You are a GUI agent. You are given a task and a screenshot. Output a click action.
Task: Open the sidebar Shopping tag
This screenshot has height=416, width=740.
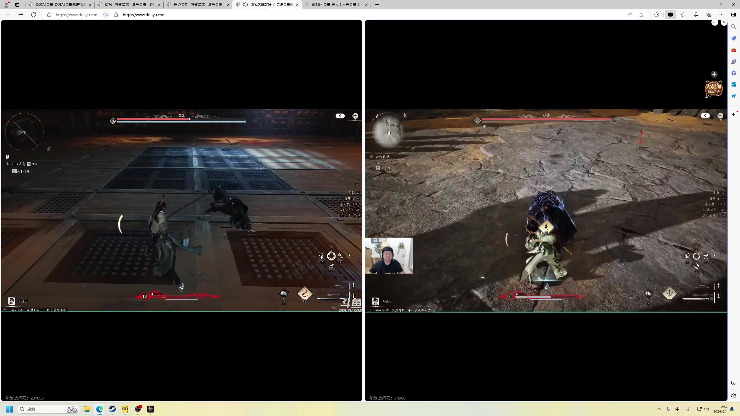[734, 38]
